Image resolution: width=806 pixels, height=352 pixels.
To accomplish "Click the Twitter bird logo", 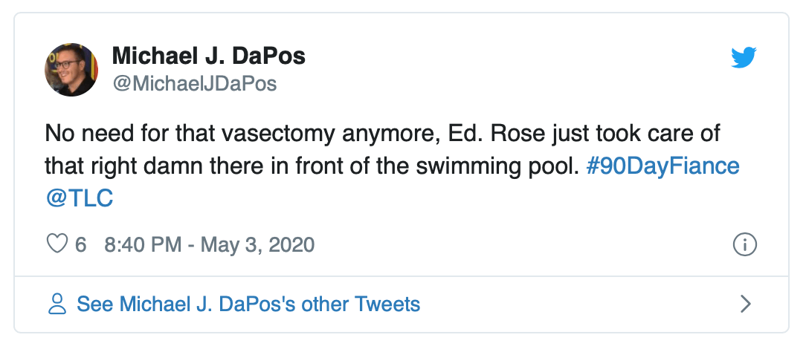I will coord(743,58).
